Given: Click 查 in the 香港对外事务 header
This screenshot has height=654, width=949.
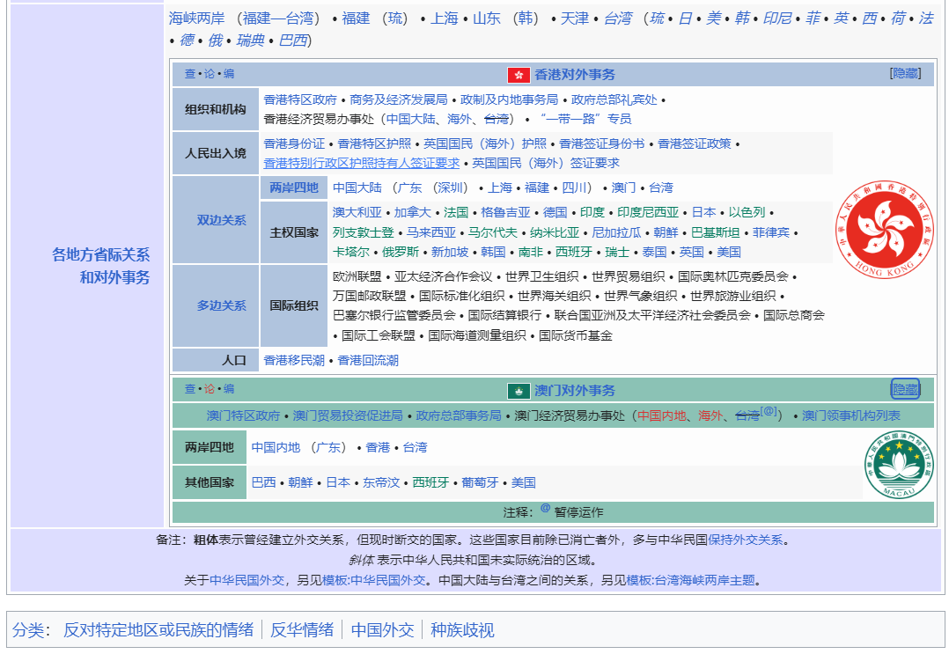Looking at the screenshot, I should (190, 74).
